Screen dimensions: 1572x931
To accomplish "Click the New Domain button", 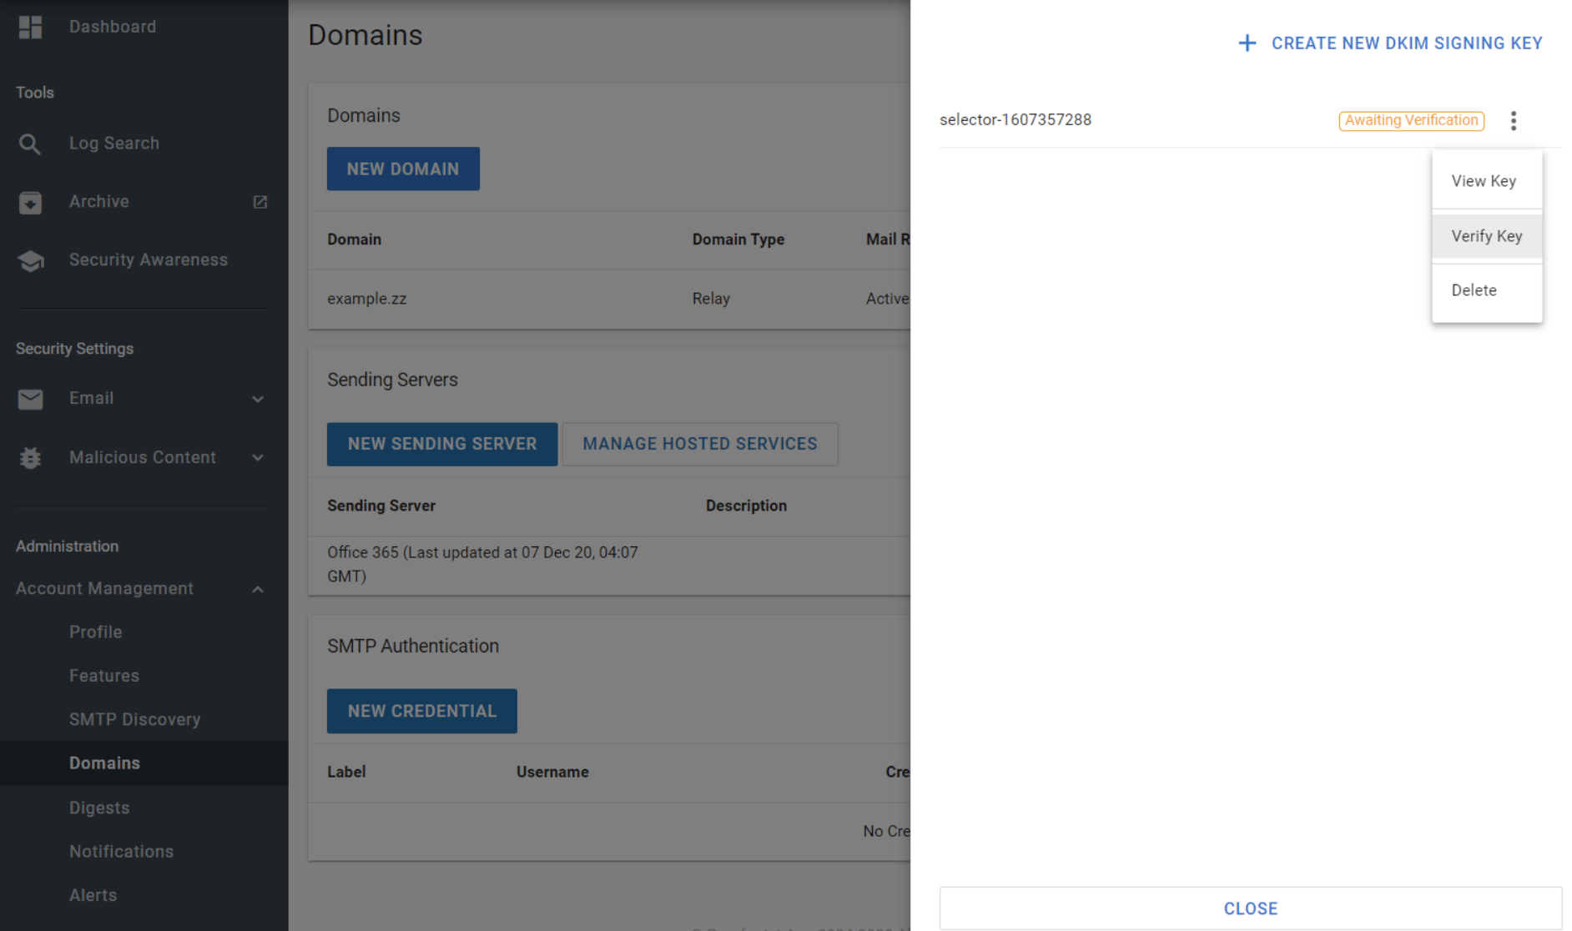I will click(x=403, y=169).
